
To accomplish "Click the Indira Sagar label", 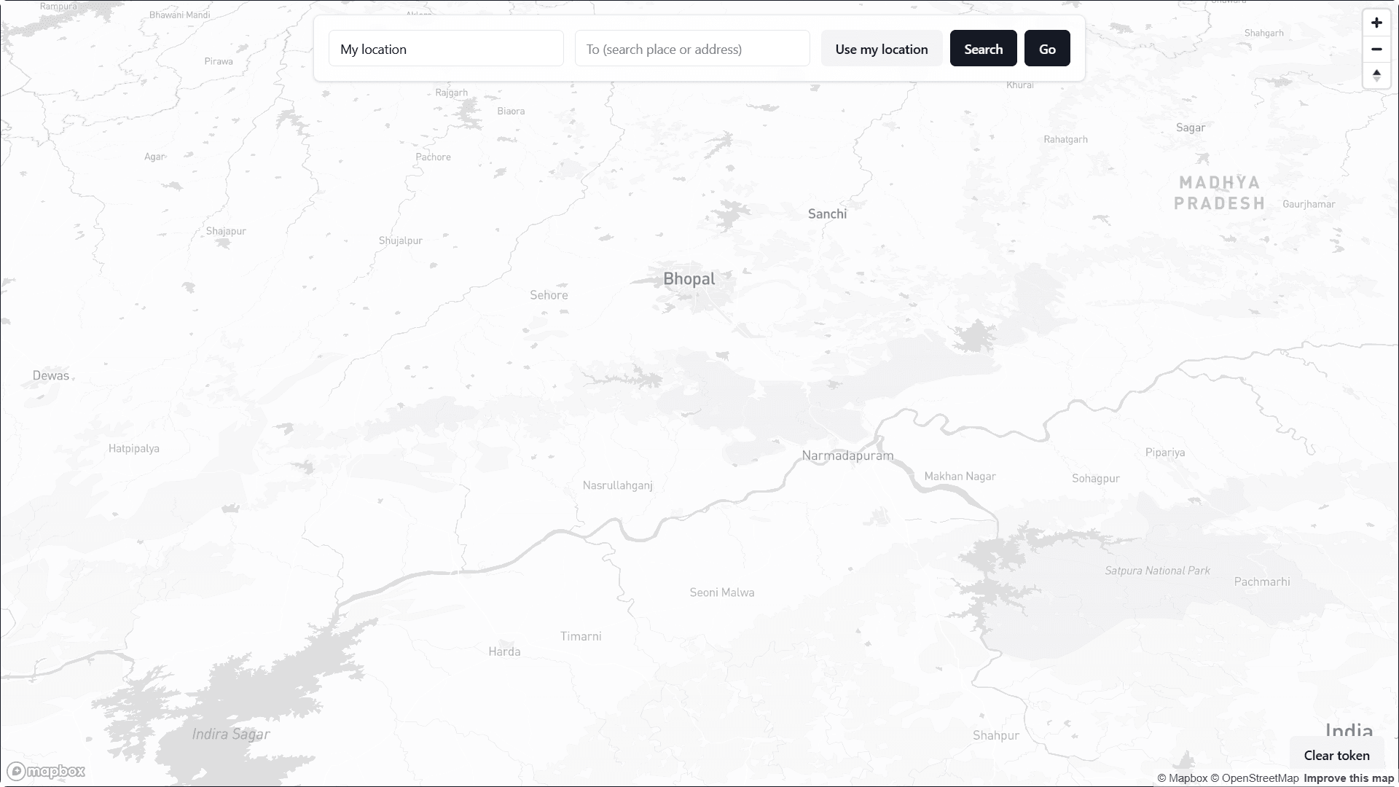I will (x=230, y=734).
